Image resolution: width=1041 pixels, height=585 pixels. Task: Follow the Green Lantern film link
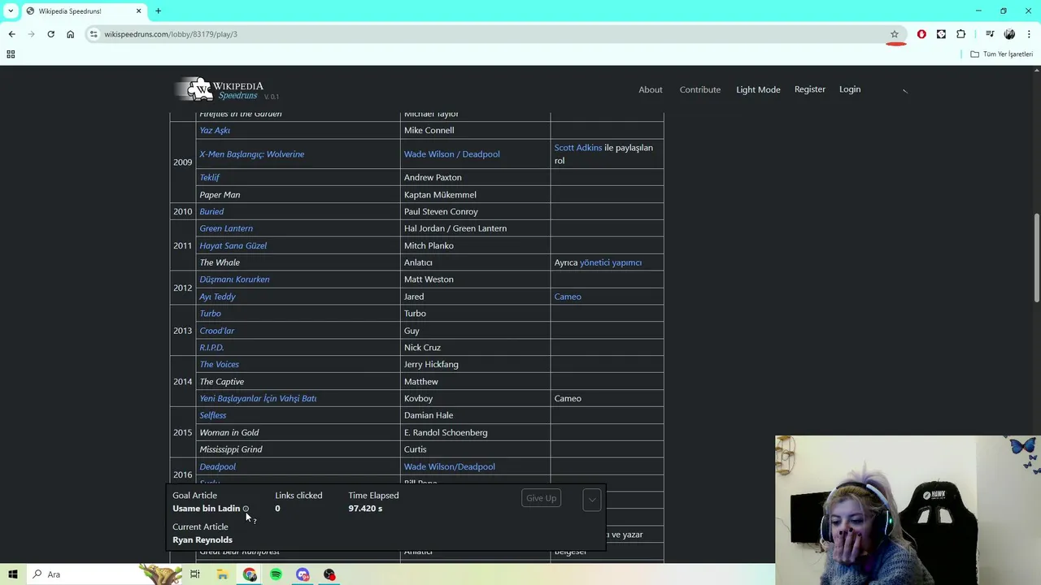coord(226,228)
